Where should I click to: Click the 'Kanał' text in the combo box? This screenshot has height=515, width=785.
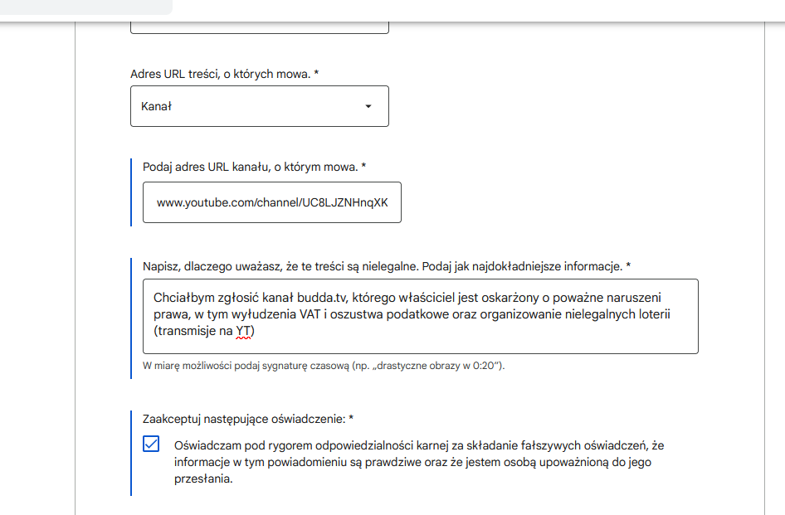click(156, 106)
